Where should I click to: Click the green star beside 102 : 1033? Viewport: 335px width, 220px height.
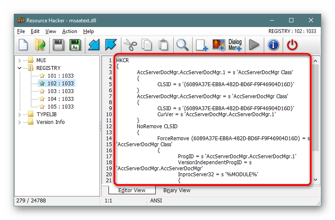(x=42, y=83)
